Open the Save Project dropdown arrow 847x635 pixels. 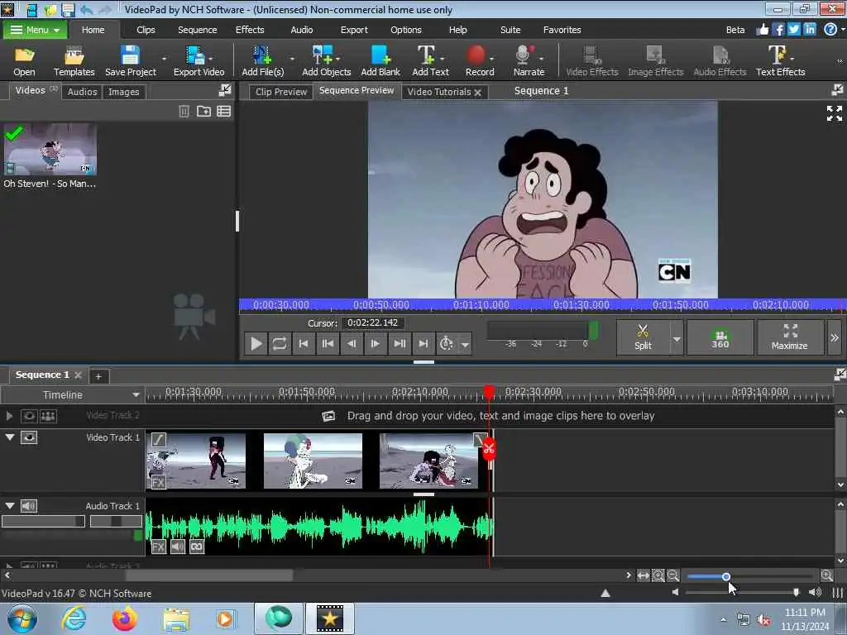[x=164, y=59]
